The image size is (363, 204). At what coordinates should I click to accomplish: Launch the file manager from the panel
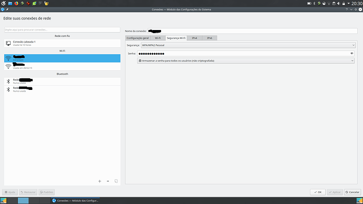click(x=10, y=4)
